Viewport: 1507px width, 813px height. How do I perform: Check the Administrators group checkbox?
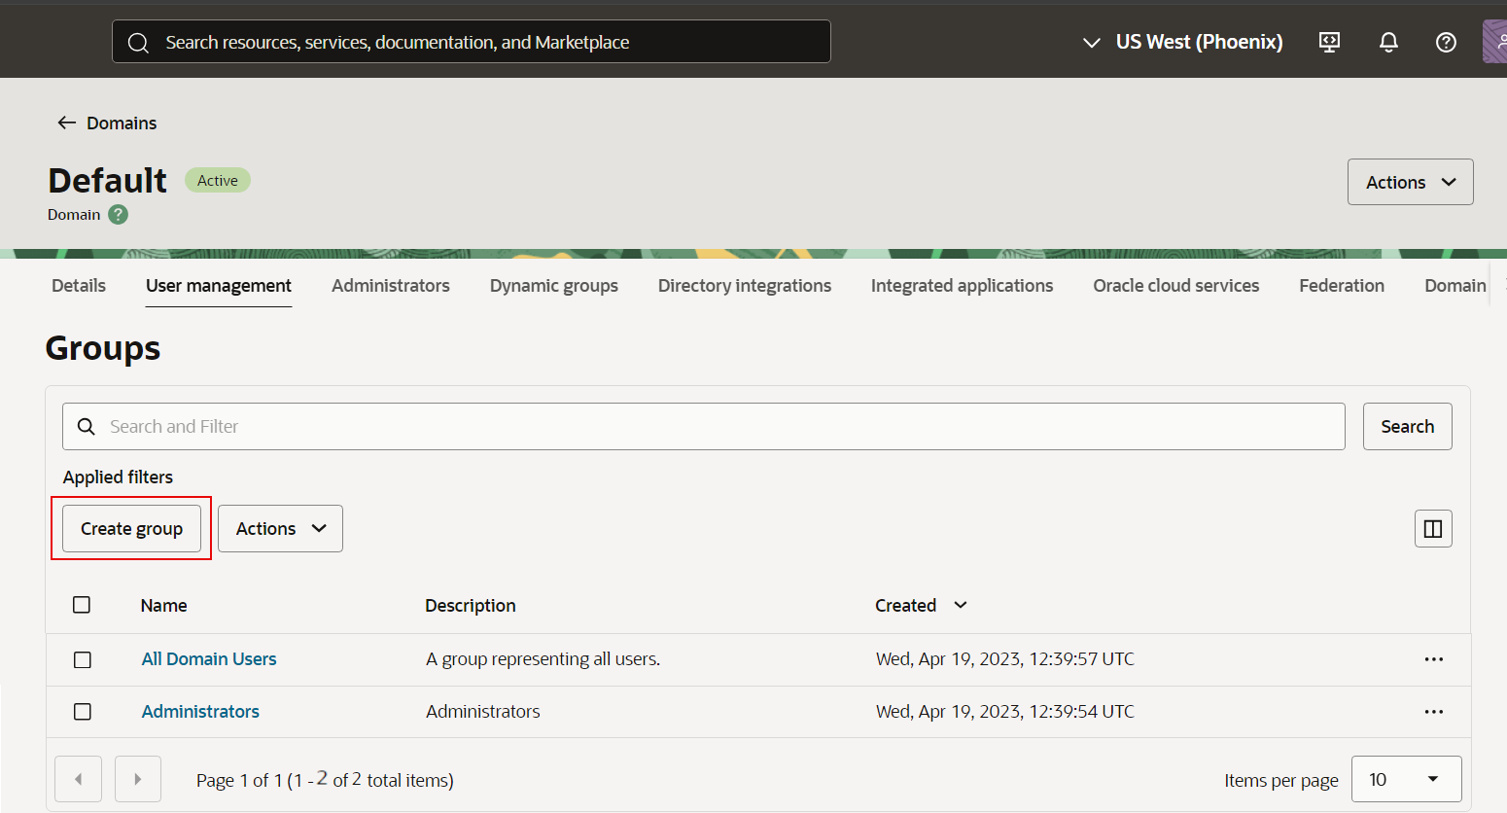[x=83, y=712]
